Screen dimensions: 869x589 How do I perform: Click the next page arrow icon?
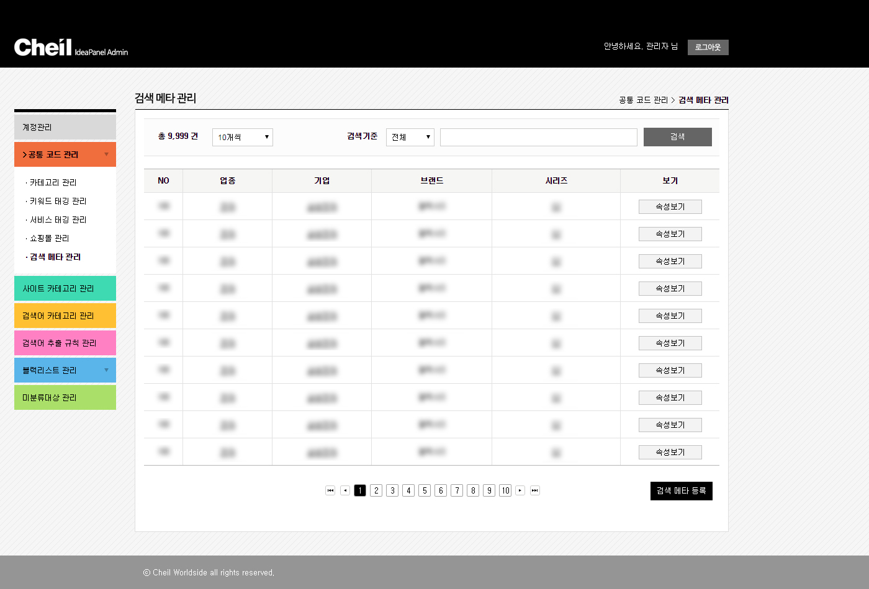520,490
